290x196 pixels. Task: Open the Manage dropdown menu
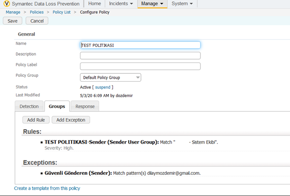pos(152,4)
